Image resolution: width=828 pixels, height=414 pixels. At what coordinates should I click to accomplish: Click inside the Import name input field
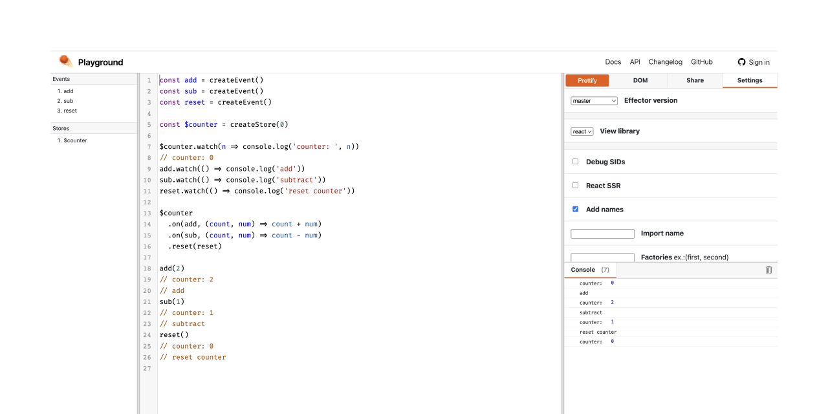click(x=602, y=234)
